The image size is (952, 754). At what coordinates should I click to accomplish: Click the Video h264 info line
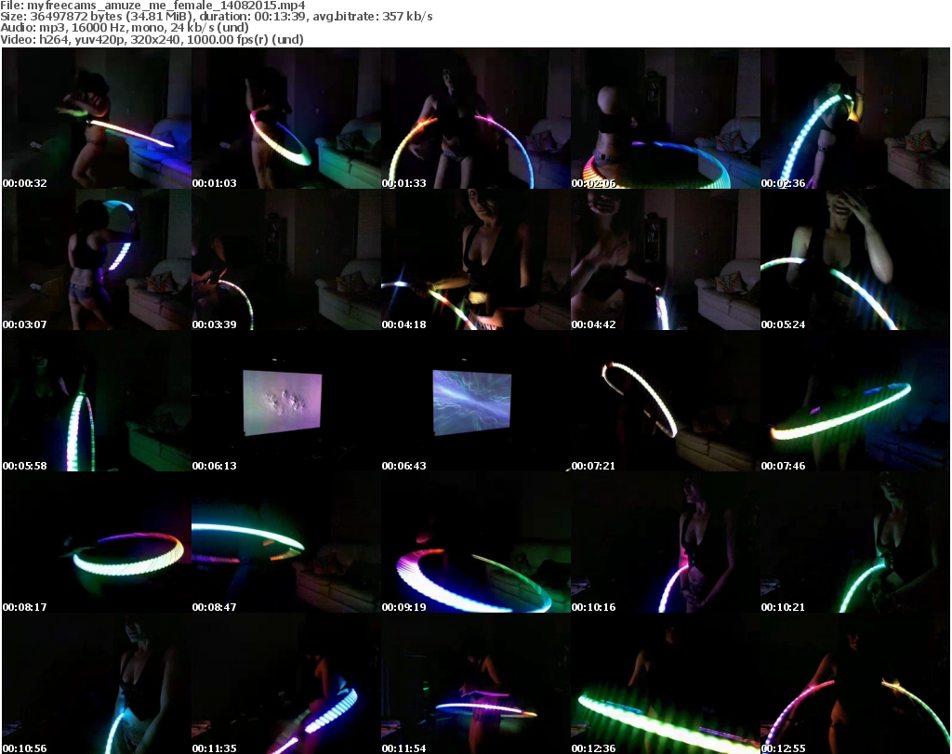click(152, 39)
